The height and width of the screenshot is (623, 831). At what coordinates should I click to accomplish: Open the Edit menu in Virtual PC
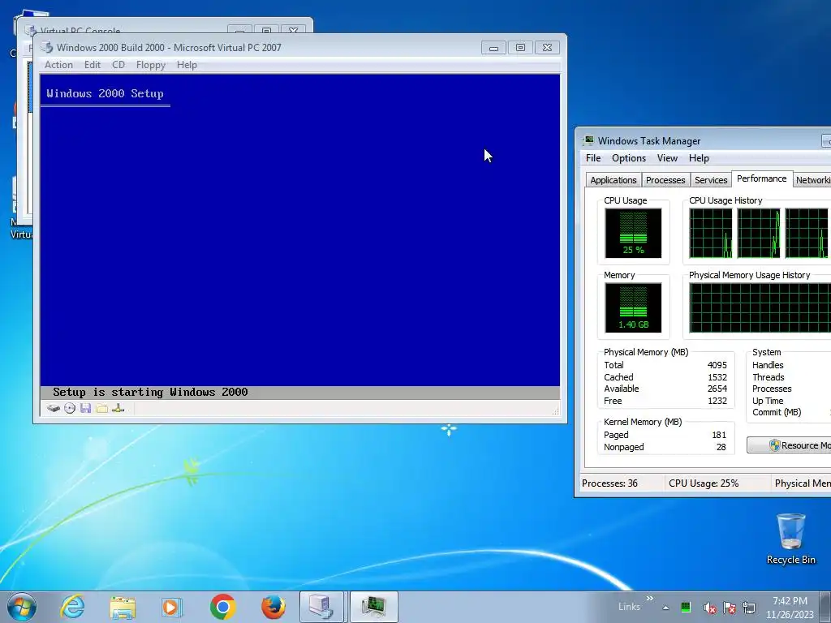pos(93,65)
